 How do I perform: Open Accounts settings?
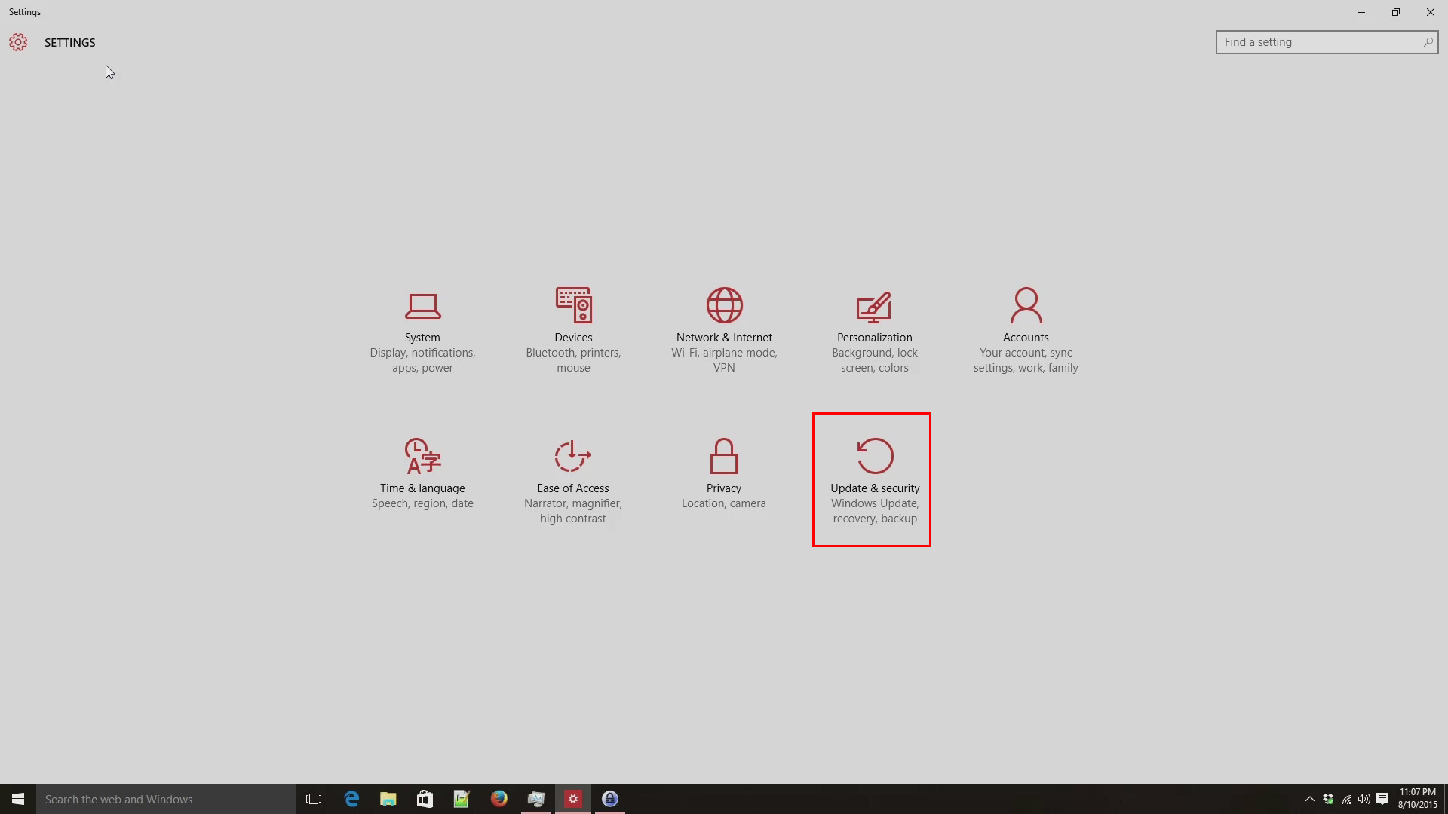pos(1026,329)
